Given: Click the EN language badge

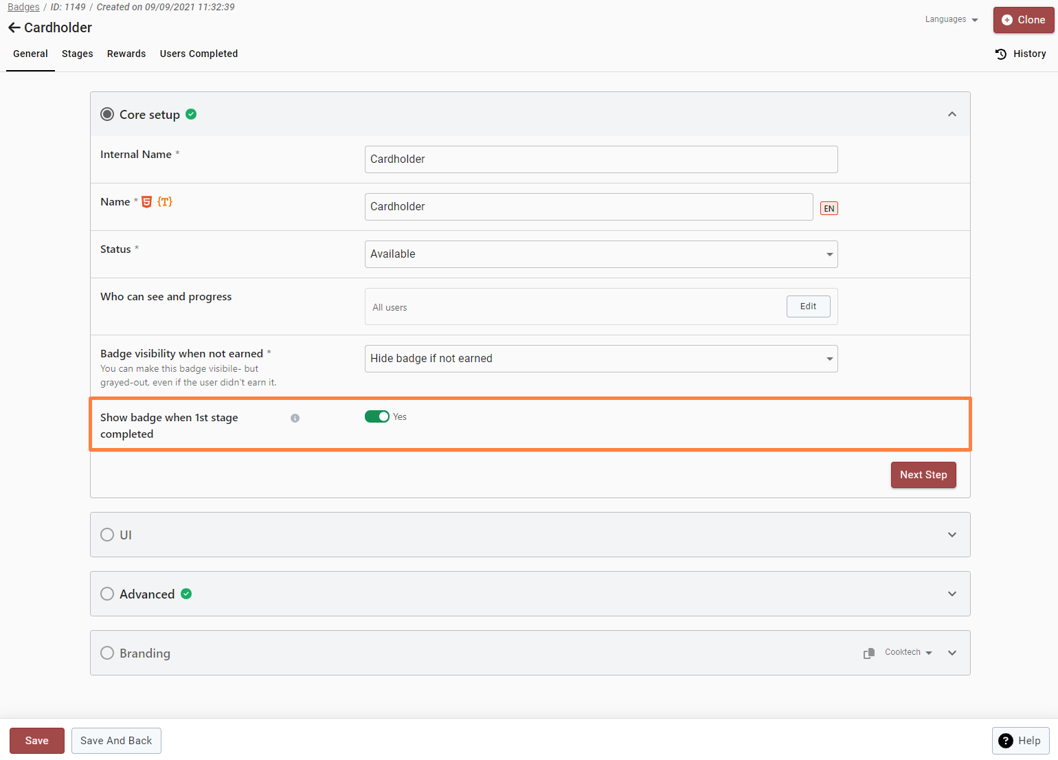Looking at the screenshot, I should pyautogui.click(x=829, y=208).
